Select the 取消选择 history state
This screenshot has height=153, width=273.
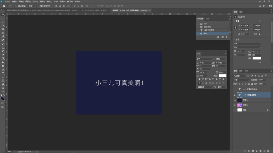[x=207, y=27]
